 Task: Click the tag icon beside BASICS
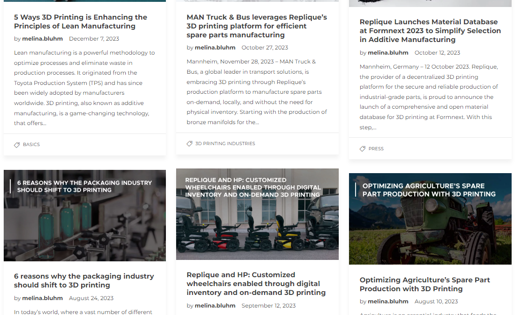coord(17,145)
